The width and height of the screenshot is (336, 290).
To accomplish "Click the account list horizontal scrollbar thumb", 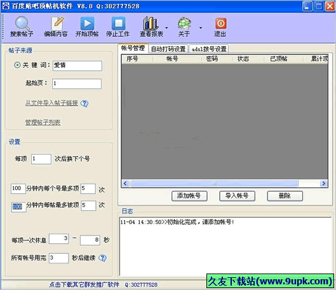I will [214, 184].
